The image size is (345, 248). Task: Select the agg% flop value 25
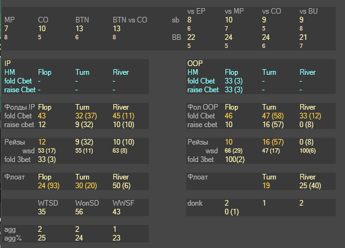click(42, 238)
